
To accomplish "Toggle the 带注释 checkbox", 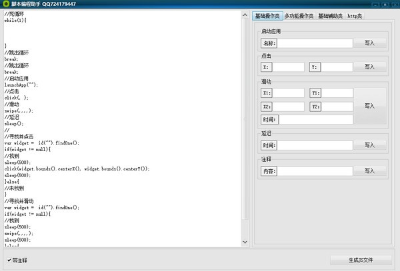I will point(9,260).
